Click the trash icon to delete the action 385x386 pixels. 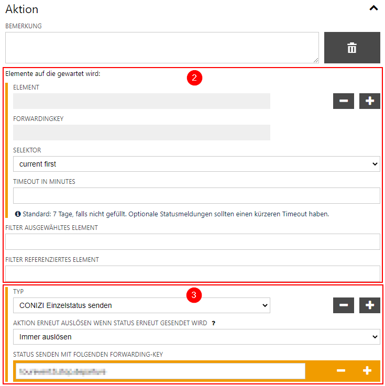(x=352, y=48)
